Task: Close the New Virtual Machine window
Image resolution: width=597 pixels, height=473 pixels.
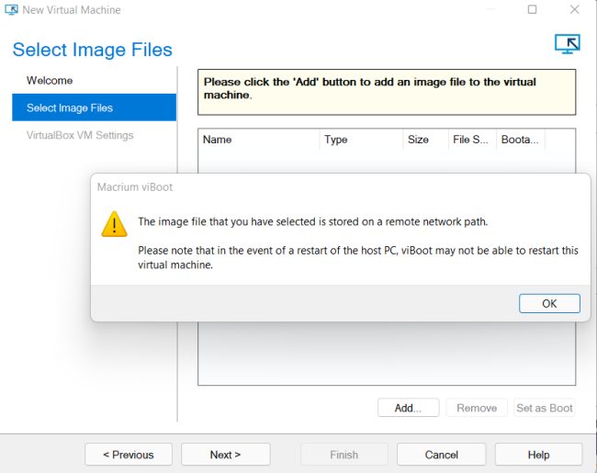Action: pyautogui.click(x=575, y=10)
